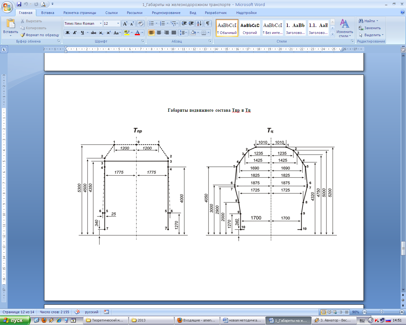Switch to the Вставка ribbon tab
Image resolution: width=406 pixels, height=325 pixels.
pos(48,13)
